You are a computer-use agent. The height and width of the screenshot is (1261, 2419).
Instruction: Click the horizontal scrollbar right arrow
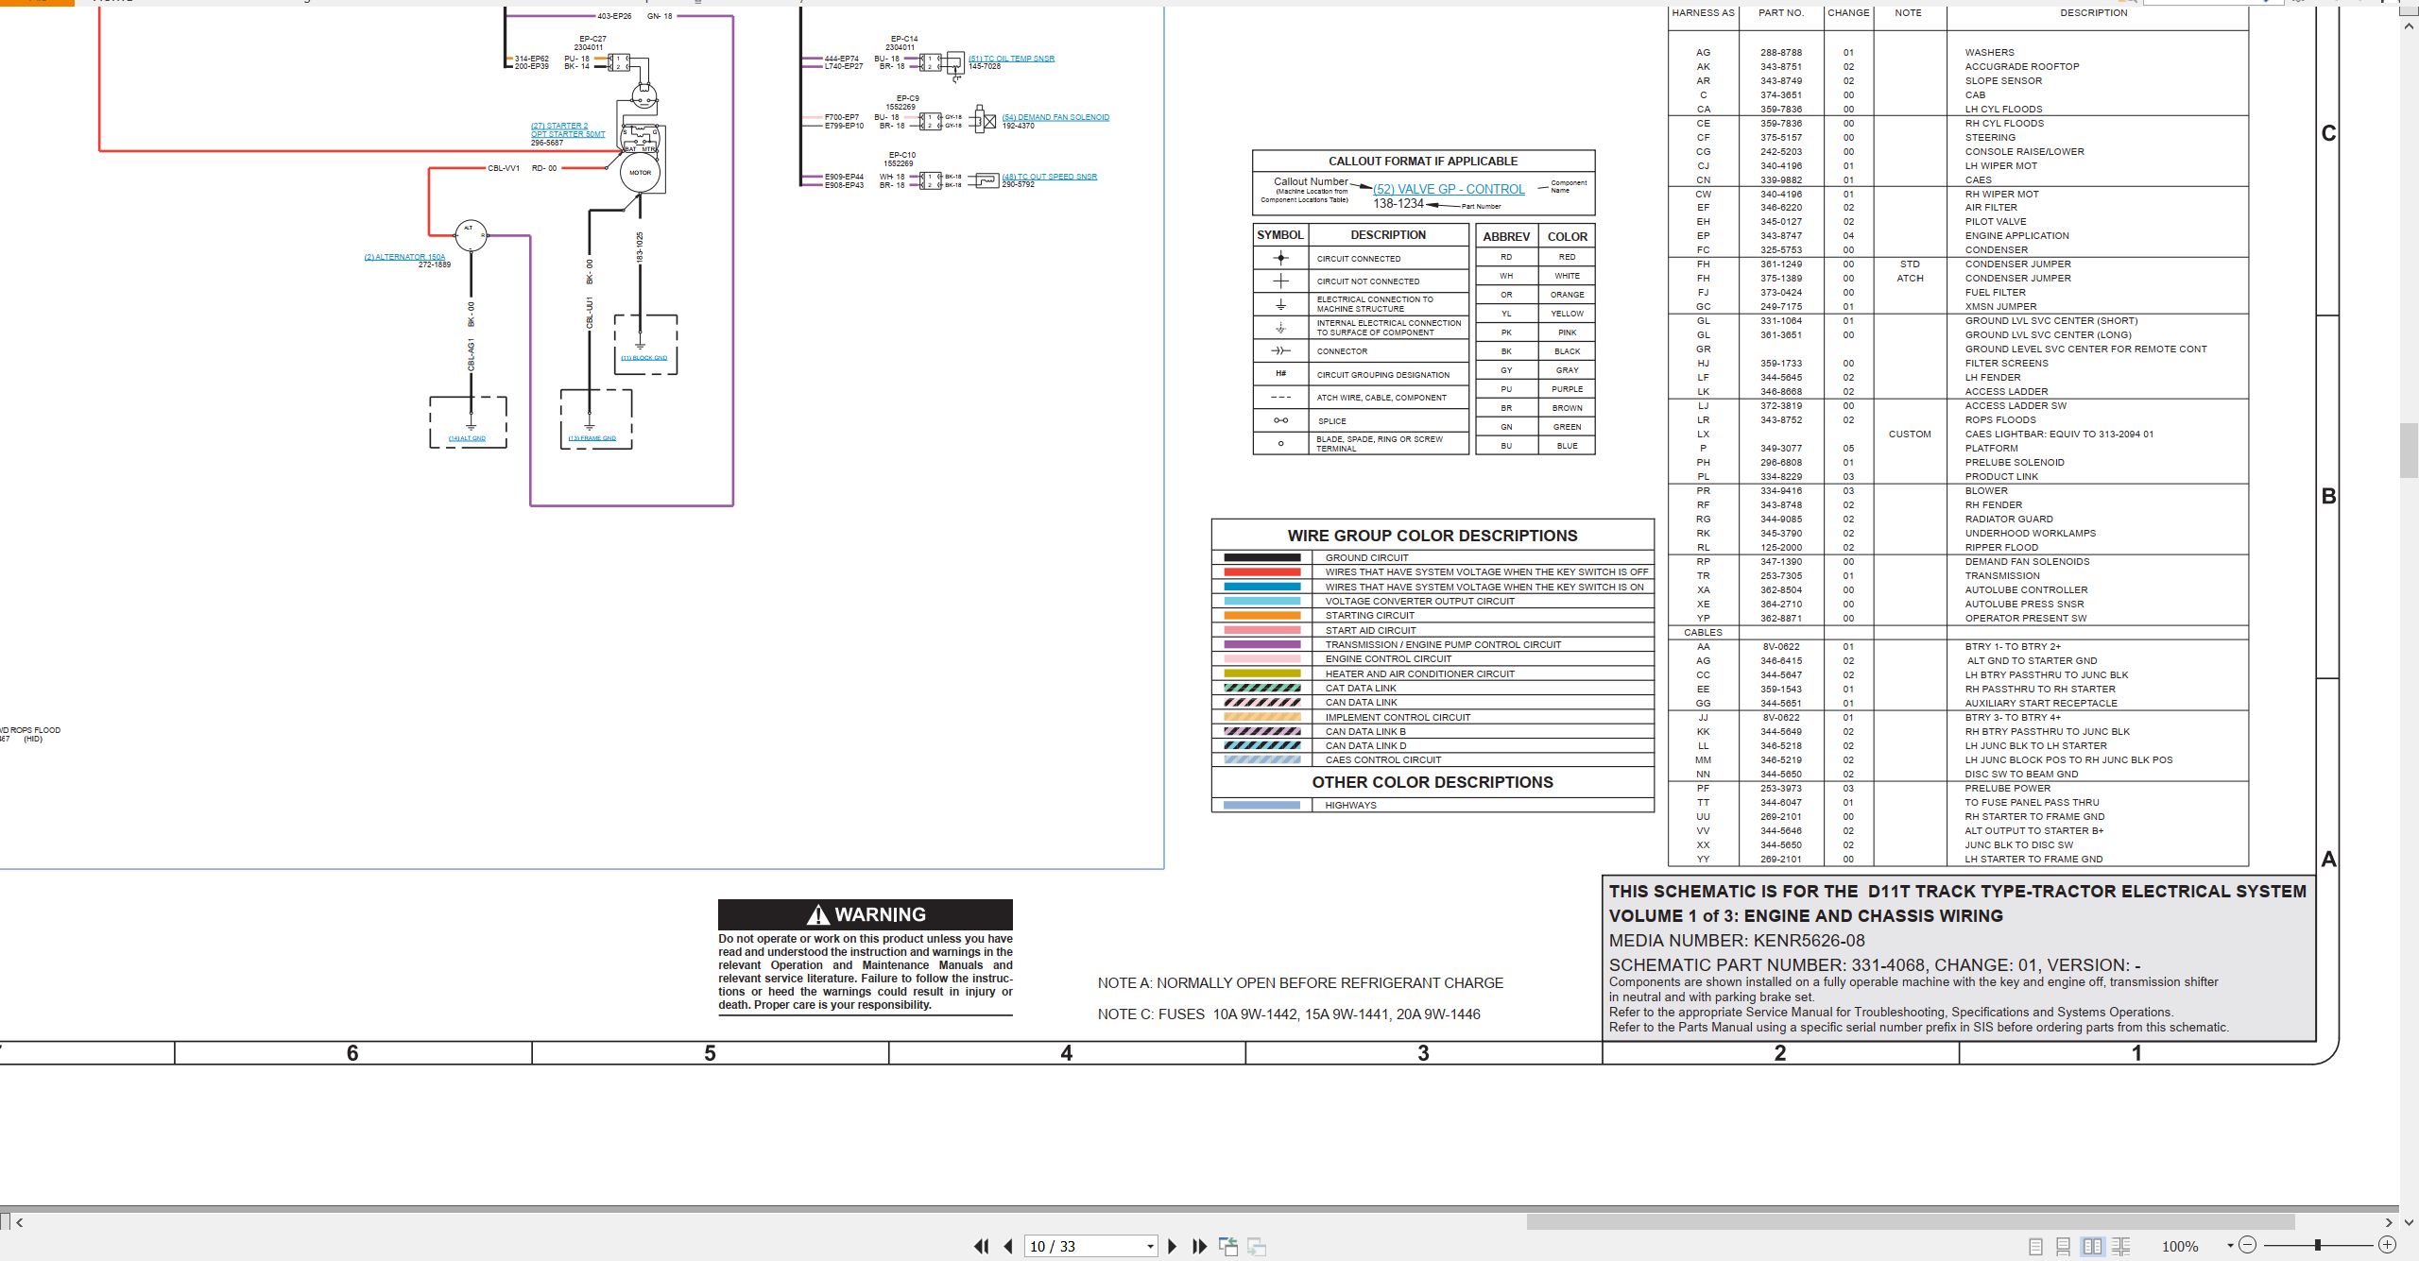[2389, 1222]
